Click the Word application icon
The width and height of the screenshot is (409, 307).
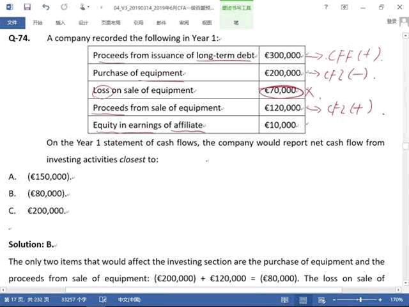tap(10, 7)
